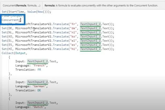Click Set(KO at line start
The height and width of the screenshot is (110, 165).
point(7,36)
